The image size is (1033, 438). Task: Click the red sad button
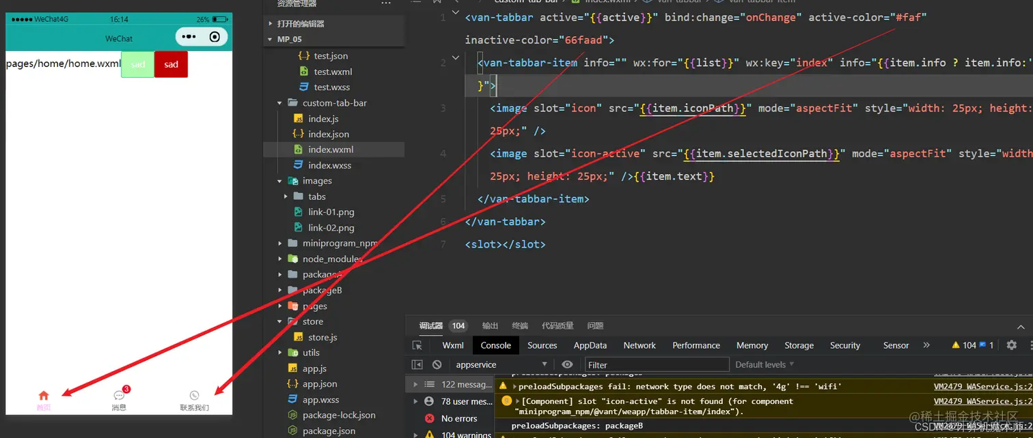coord(171,64)
